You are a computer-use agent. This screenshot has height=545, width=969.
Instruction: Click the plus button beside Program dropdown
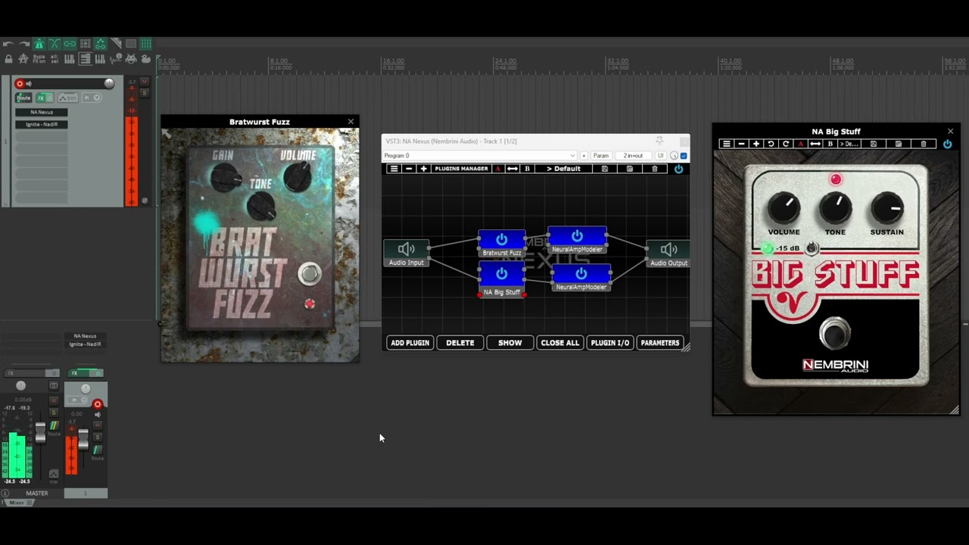[x=584, y=155]
